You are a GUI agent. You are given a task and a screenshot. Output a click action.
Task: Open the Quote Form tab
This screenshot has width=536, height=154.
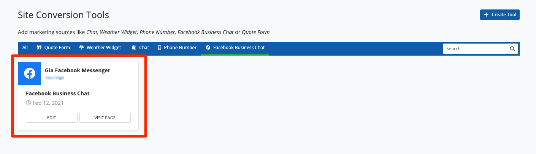[57, 48]
